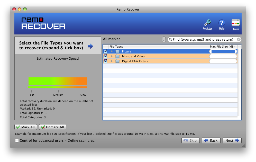The image size is (256, 162).
Task: Click the blue arrow beside Select File Types
Action: coord(90,46)
